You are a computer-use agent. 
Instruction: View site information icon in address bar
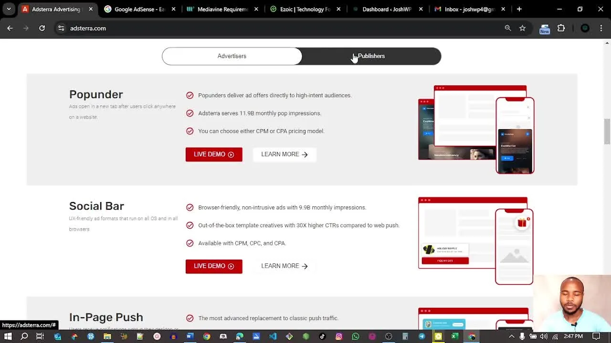pyautogui.click(x=61, y=28)
